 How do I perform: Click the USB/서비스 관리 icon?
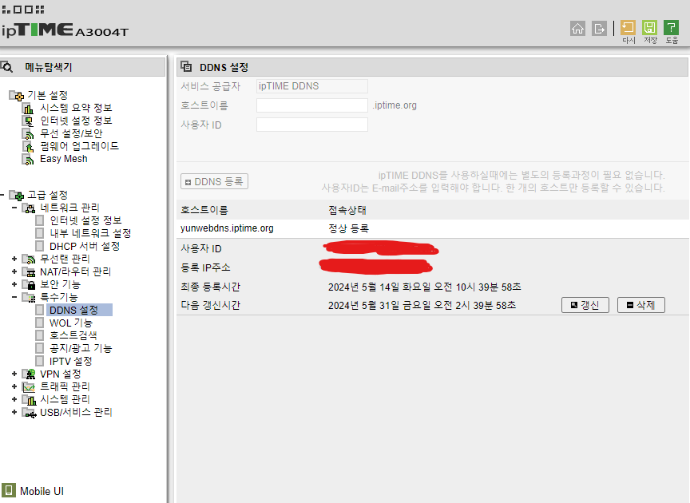tap(29, 412)
